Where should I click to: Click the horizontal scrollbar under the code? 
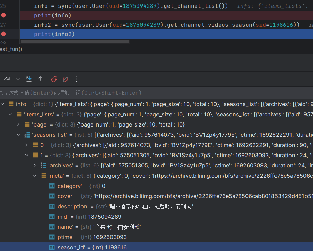coord(75,41)
